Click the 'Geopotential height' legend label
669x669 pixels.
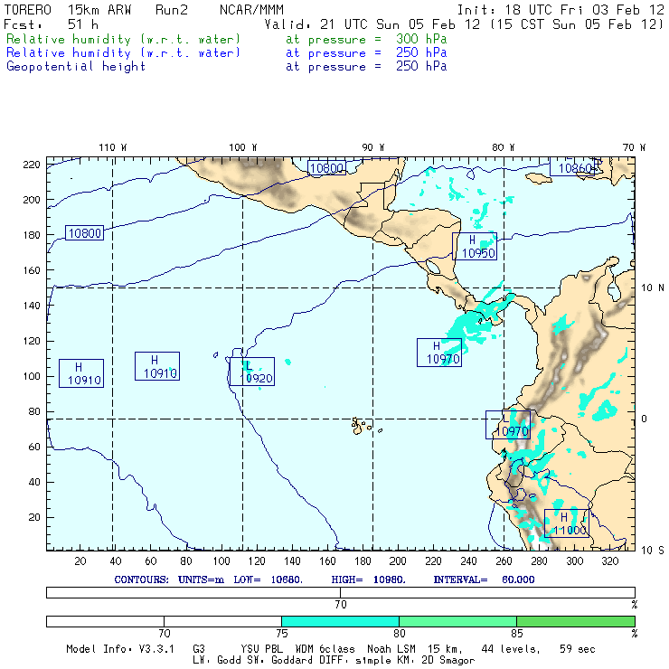click(76, 67)
